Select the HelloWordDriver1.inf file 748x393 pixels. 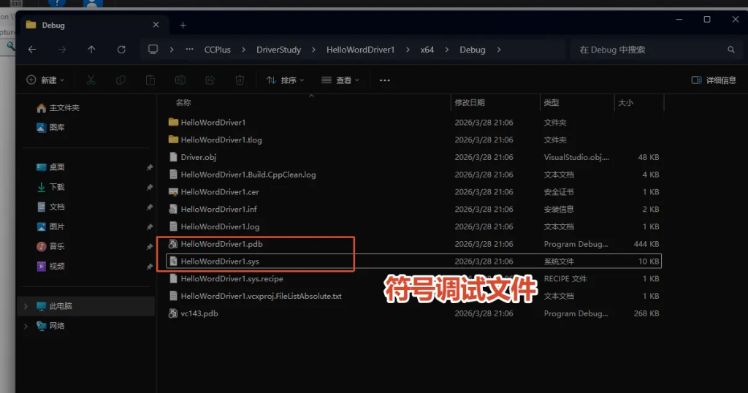(413, 210)
